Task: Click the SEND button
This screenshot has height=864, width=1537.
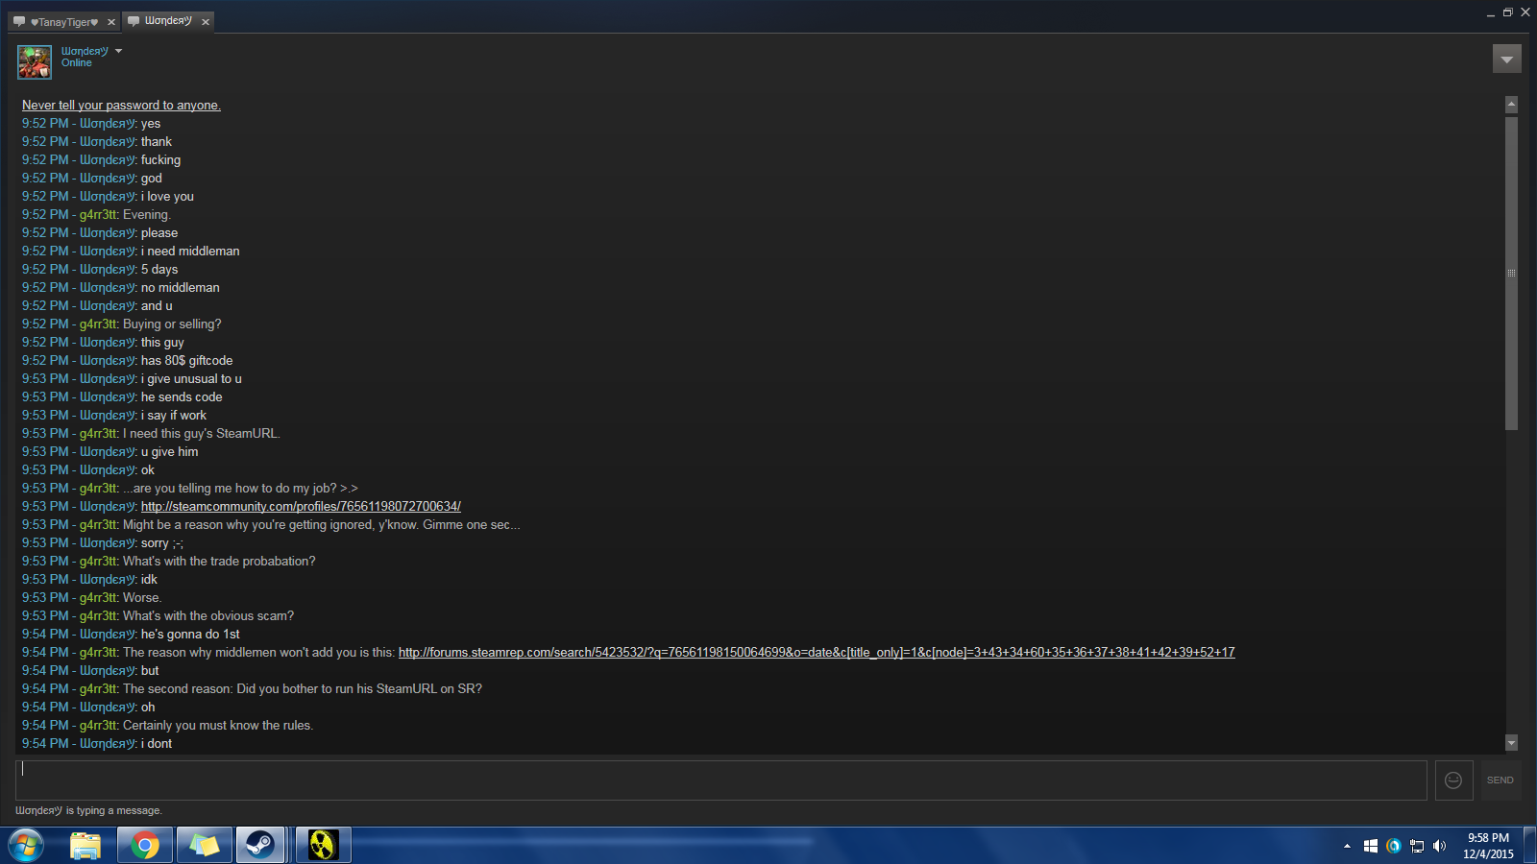Action: click(x=1500, y=780)
